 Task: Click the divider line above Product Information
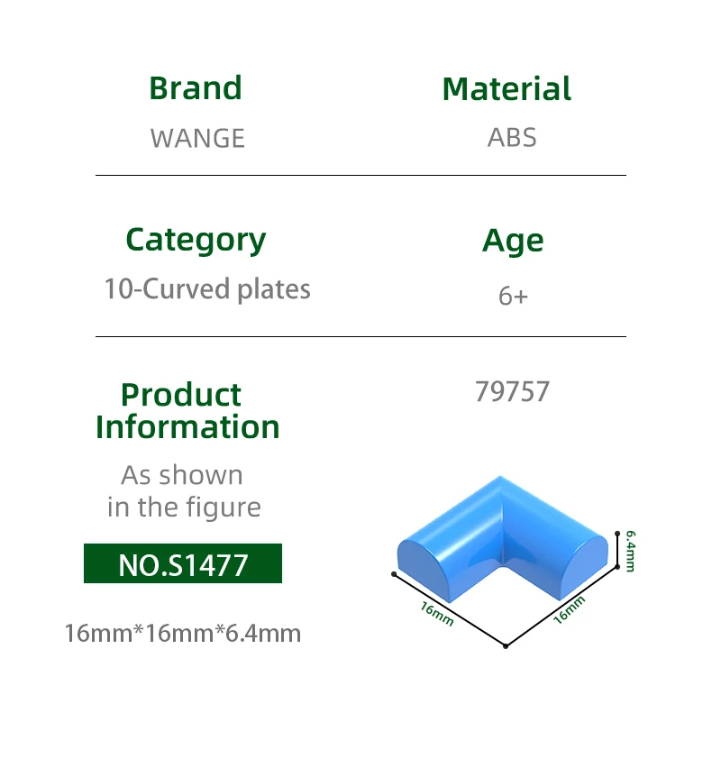360,336
